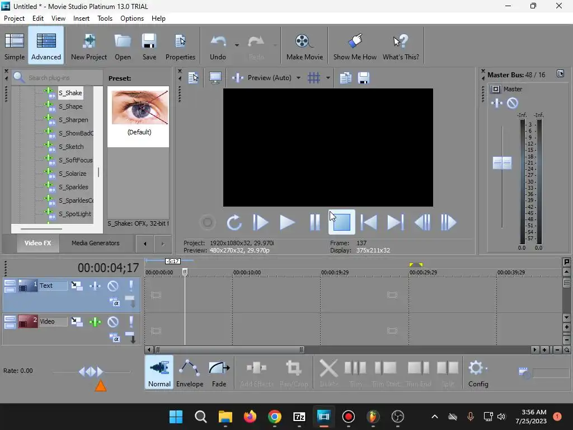This screenshot has width=573, height=430.
Task: Step to previous frame
Action: 422,222
